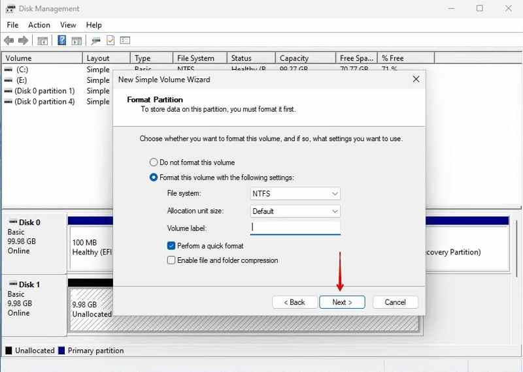Open the Action menu
The width and height of the screenshot is (523, 372).
[x=39, y=25]
